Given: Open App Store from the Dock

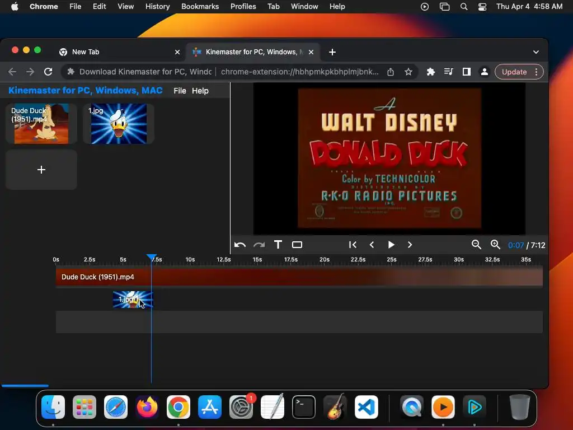Looking at the screenshot, I should (210, 407).
